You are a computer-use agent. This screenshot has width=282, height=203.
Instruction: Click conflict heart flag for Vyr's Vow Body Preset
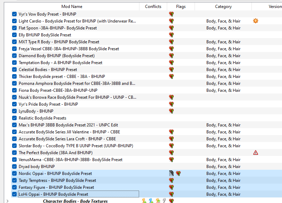pyautogui.click(x=172, y=14)
